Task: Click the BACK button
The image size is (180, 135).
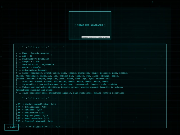Action: tap(11, 127)
